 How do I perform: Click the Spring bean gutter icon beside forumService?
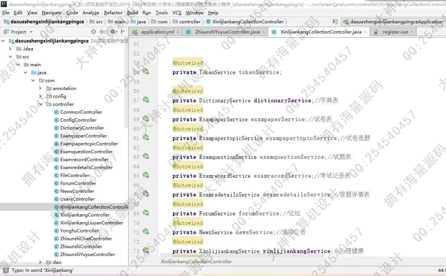146,213
